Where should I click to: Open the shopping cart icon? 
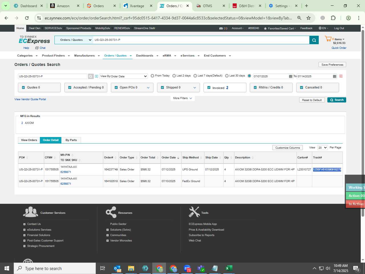tap(328, 39)
